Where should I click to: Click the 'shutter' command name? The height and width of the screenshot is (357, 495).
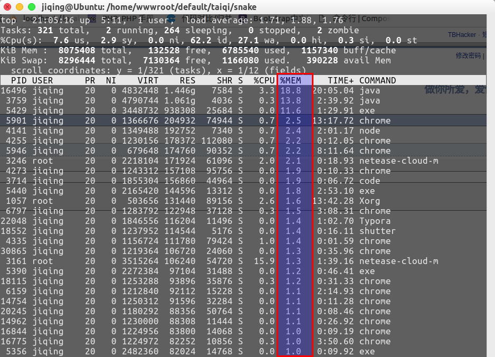tap(377, 231)
